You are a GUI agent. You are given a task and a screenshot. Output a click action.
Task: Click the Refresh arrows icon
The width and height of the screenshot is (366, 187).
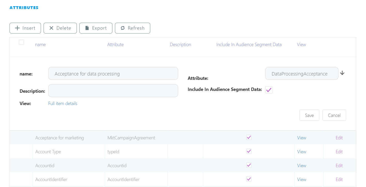[123, 28]
